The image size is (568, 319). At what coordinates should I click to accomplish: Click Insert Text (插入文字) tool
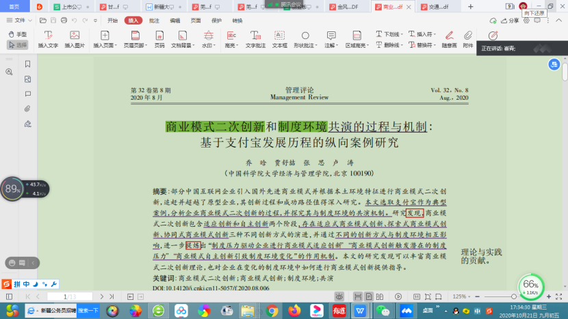pyautogui.click(x=48, y=39)
